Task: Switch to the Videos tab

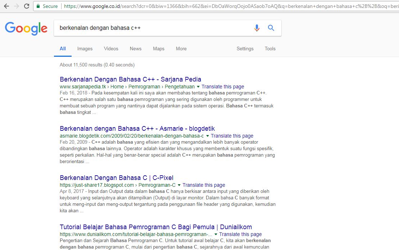Action: pyautogui.click(x=111, y=48)
